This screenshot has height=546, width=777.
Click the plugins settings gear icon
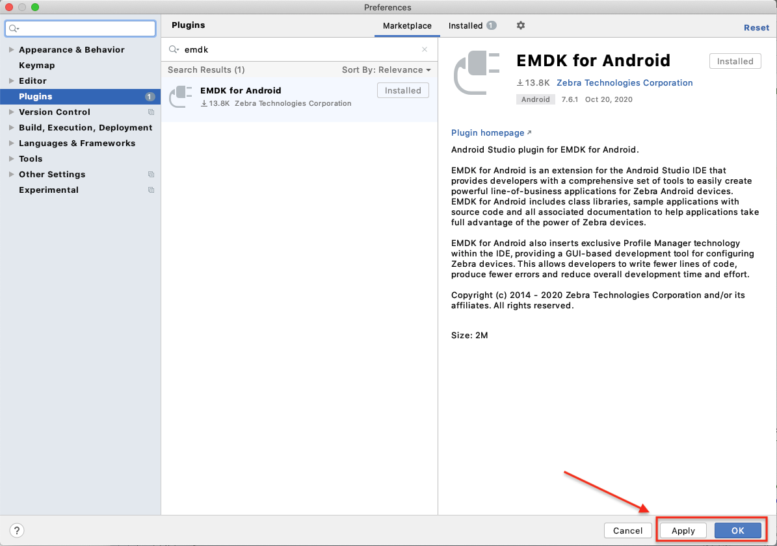(520, 26)
